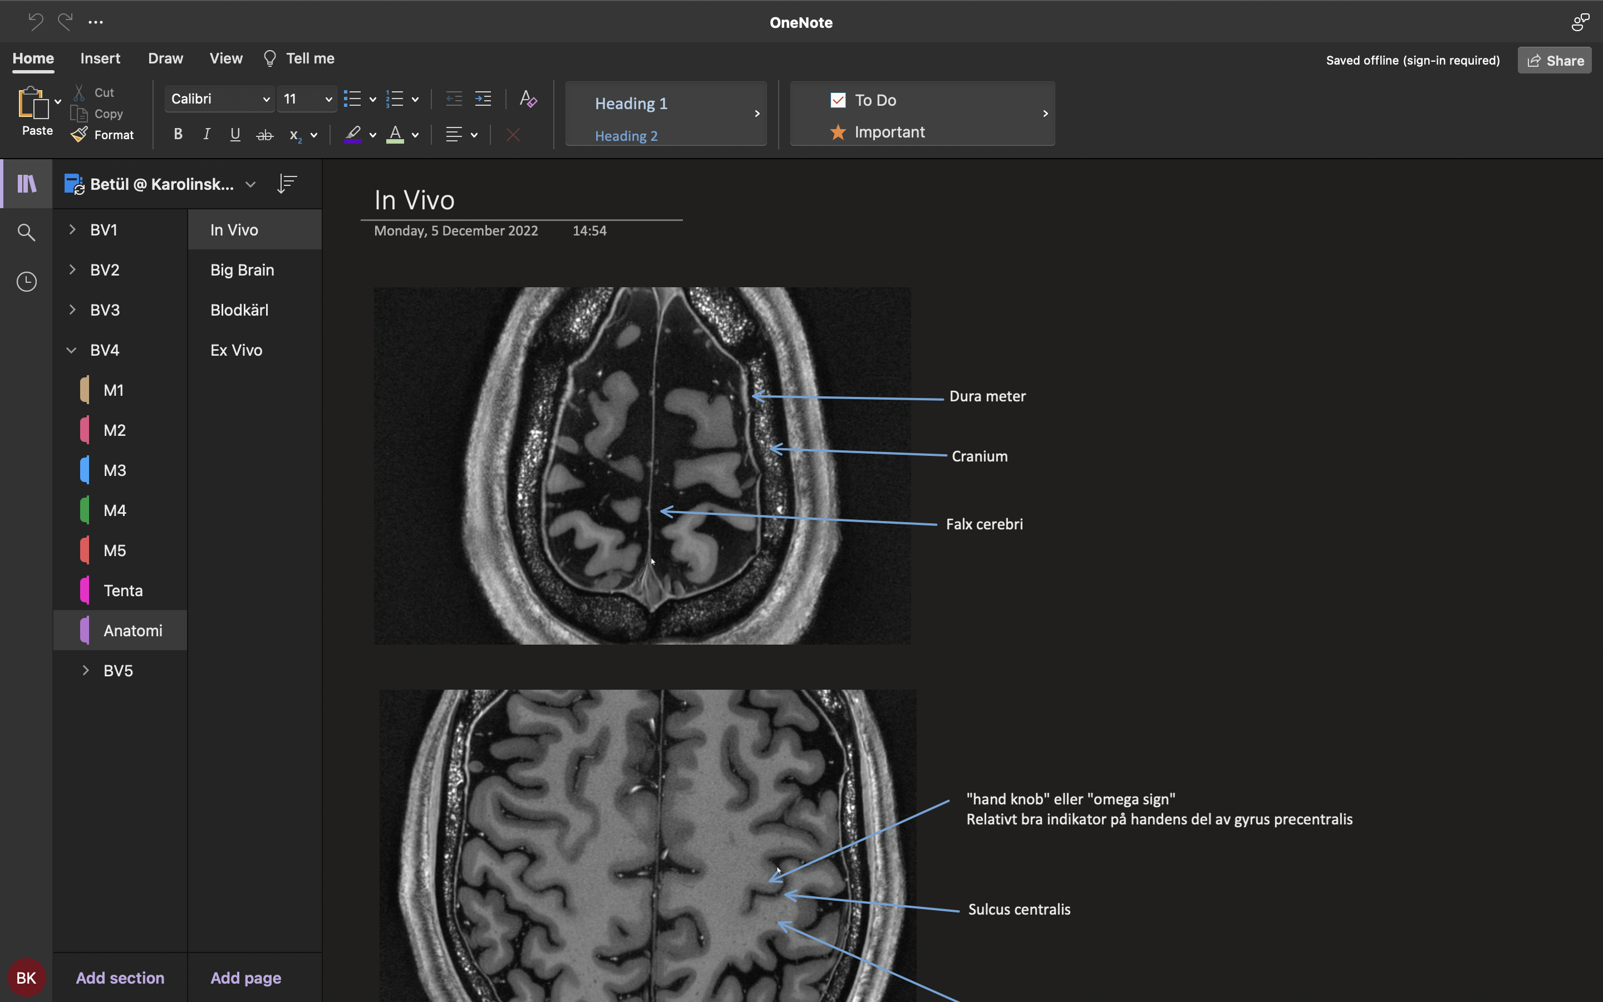Click the BK account avatar
Screen dimensions: 1603x1002
coord(27,978)
